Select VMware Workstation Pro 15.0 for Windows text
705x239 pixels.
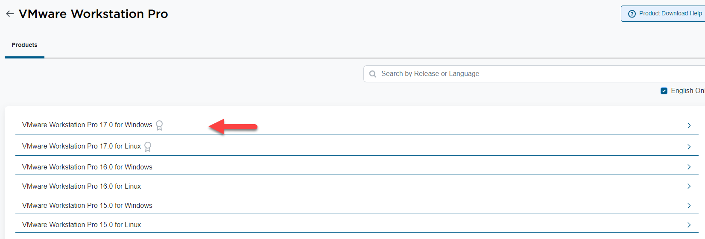(x=87, y=205)
